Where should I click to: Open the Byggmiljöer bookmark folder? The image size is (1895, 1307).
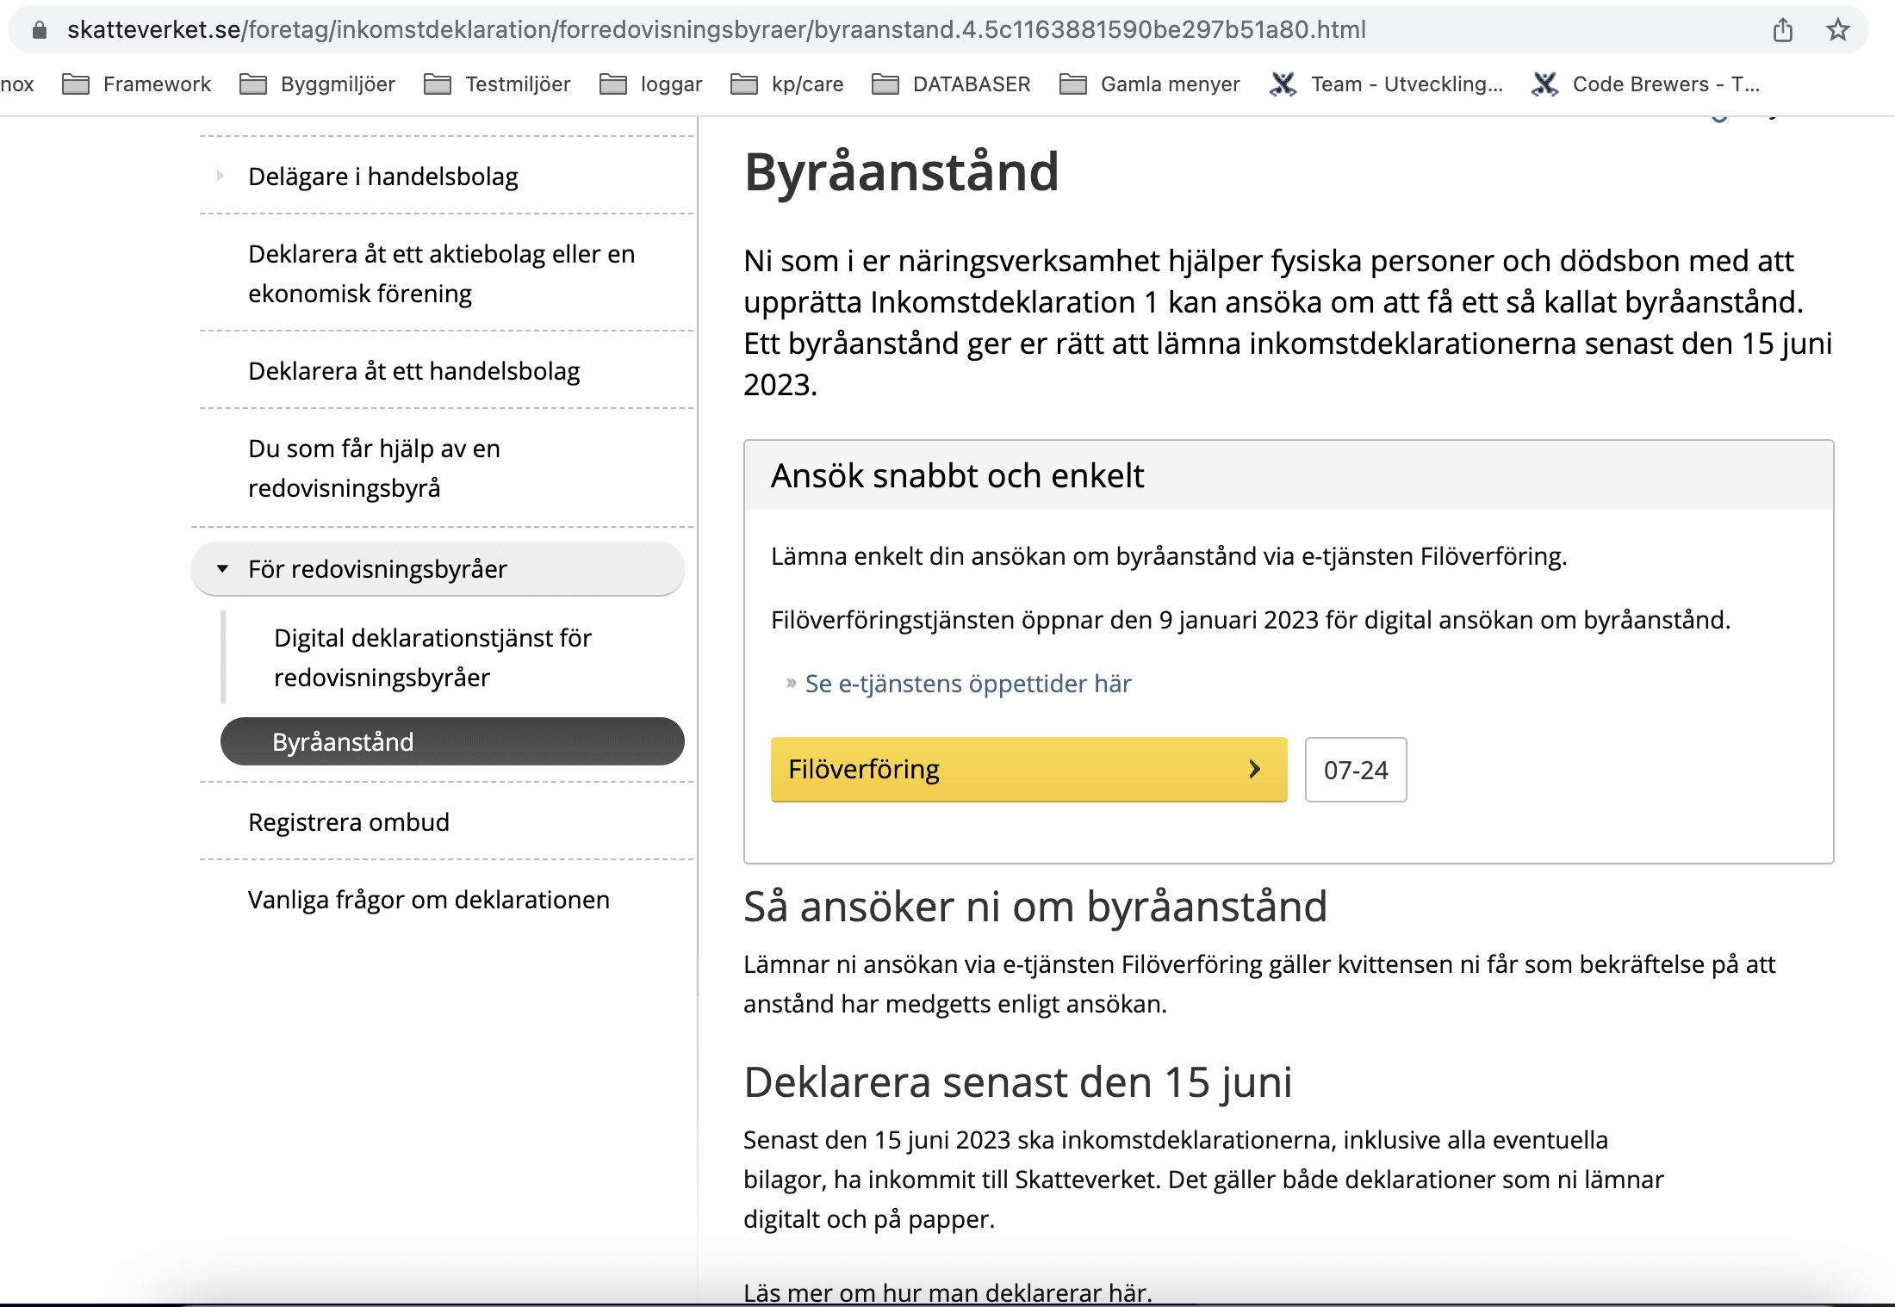pos(317,84)
